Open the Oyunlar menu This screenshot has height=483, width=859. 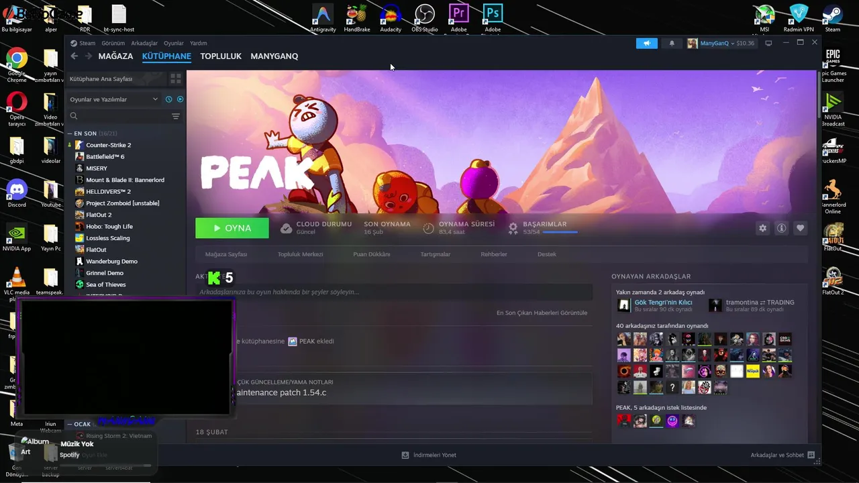coord(174,43)
